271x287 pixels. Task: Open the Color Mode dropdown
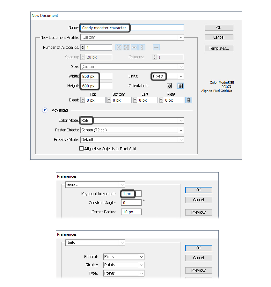click(x=132, y=121)
